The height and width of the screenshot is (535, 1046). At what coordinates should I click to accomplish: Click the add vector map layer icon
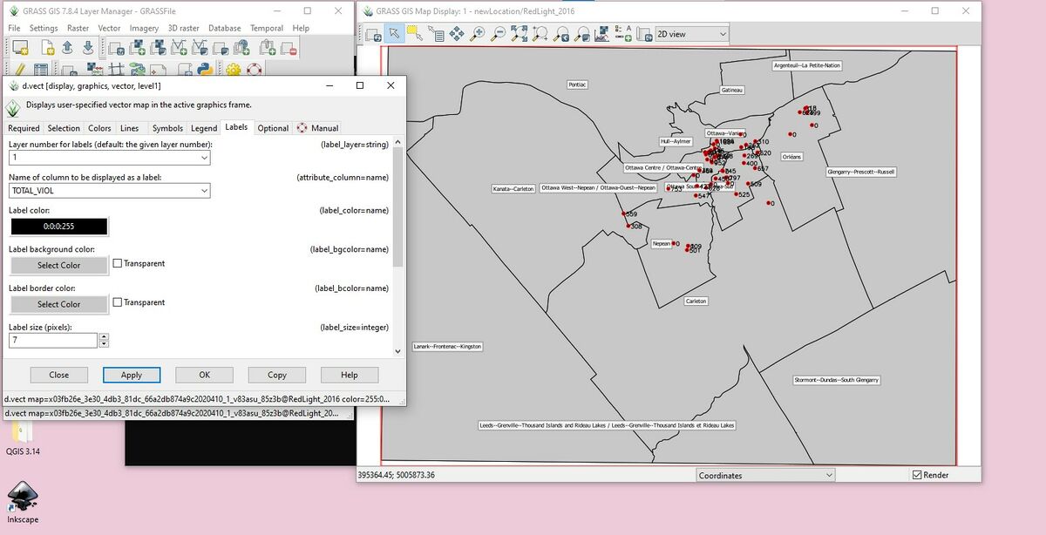(177, 48)
